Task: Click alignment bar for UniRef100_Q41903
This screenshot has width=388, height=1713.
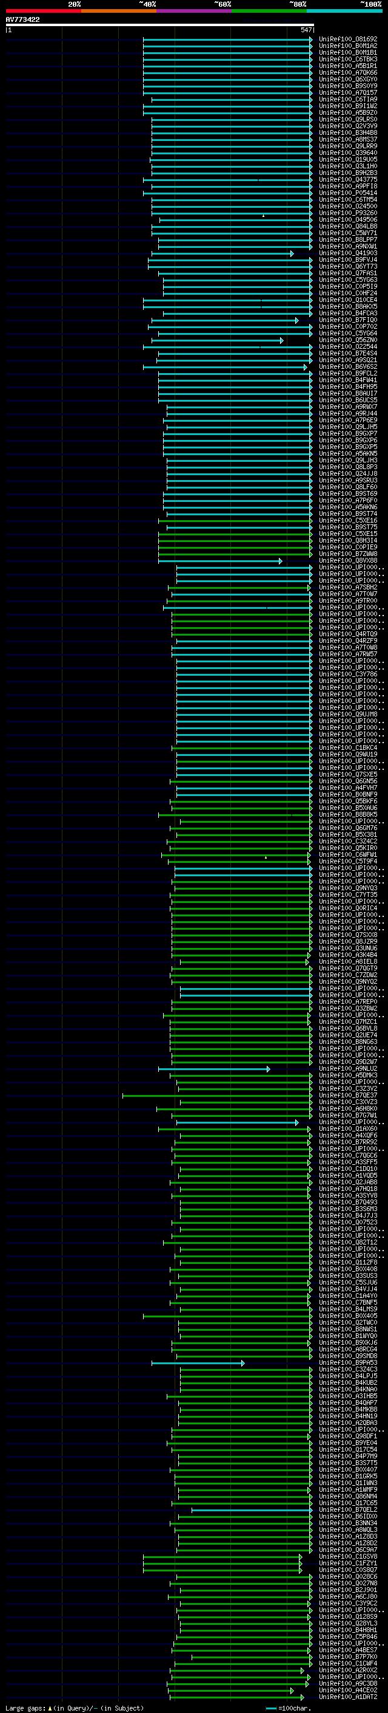Action: pos(222,253)
